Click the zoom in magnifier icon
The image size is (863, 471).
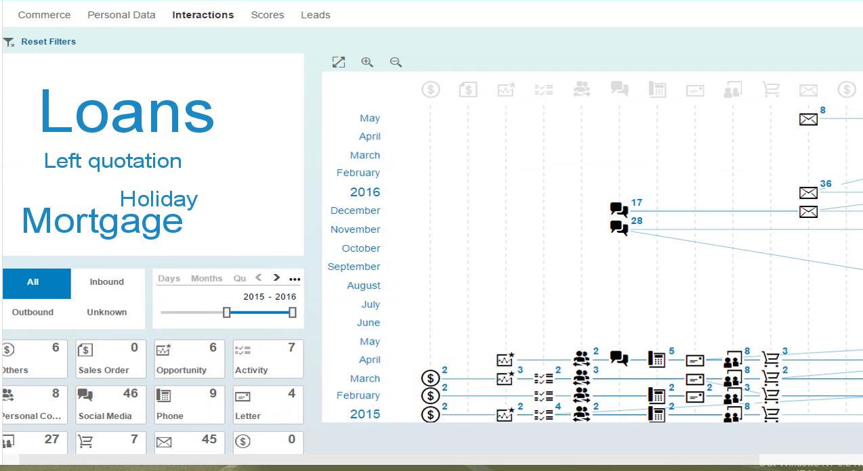coord(367,62)
